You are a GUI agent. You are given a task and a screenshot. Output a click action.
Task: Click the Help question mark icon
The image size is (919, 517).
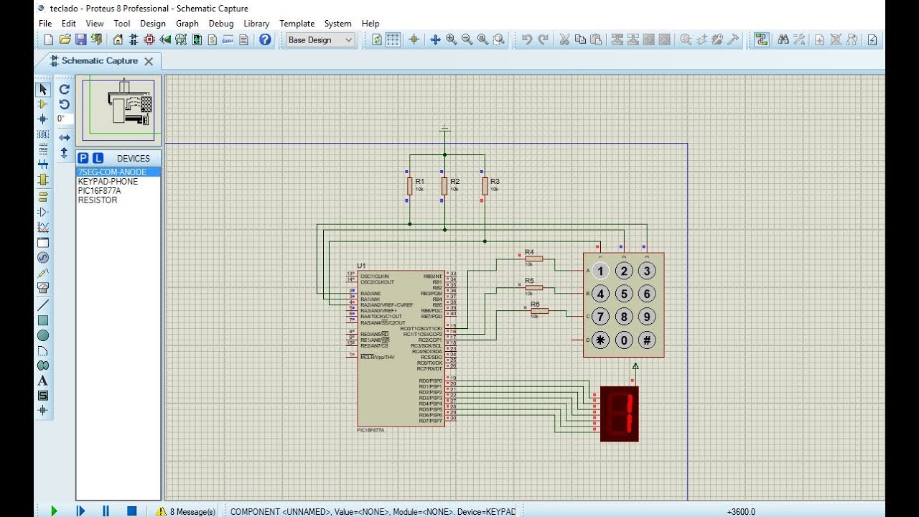(265, 40)
